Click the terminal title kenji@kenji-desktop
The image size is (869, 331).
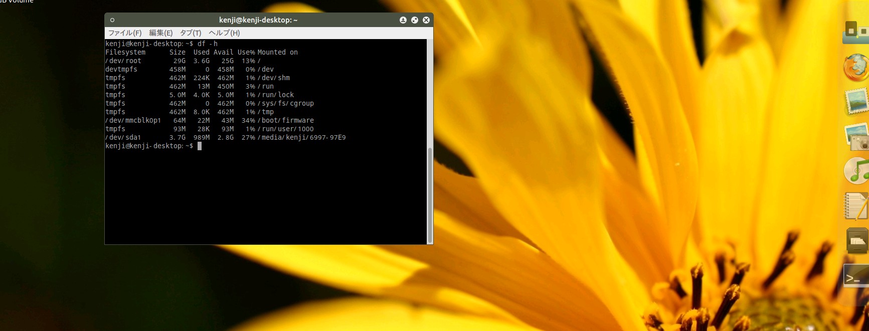pos(258,20)
